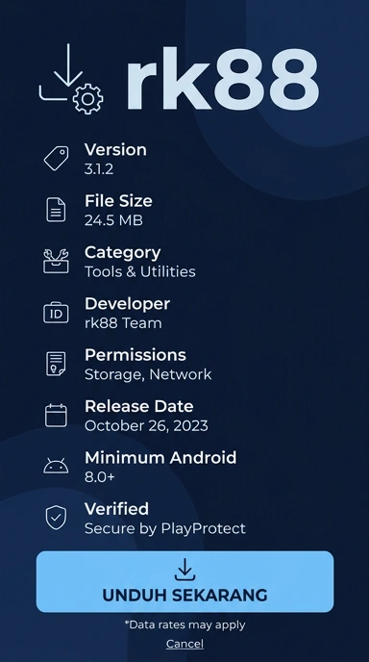The height and width of the screenshot is (662, 369).
Task: Click the Android robot icon
Action: 56,466
